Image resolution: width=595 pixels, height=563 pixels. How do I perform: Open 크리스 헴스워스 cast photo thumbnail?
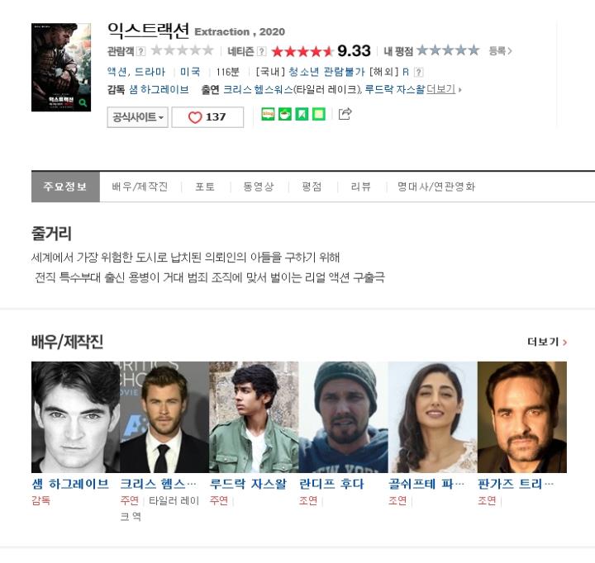tap(164, 417)
